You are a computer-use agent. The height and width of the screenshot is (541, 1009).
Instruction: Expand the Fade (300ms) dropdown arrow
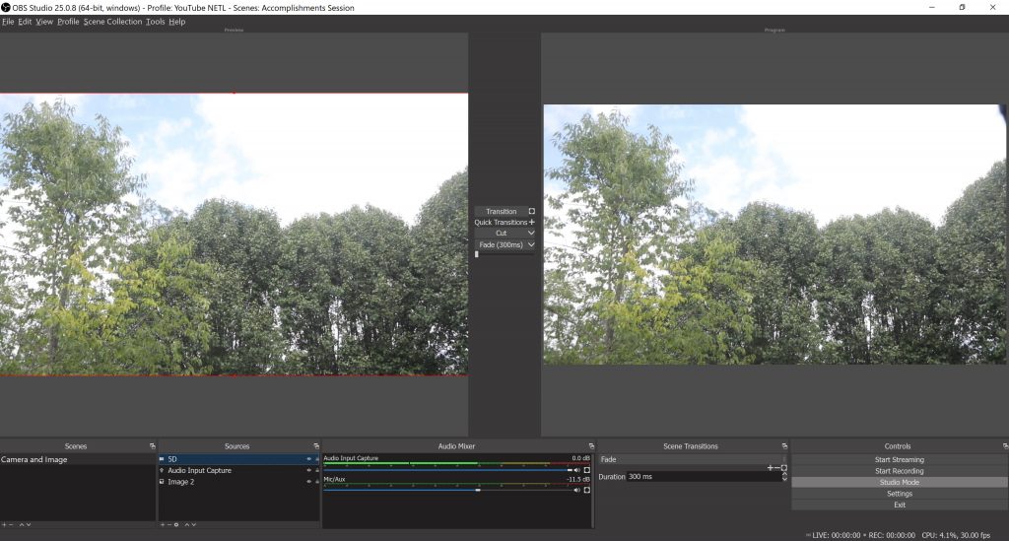532,244
